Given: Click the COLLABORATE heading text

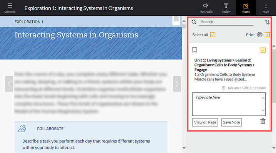Looking at the screenshot, I should pos(50,129).
